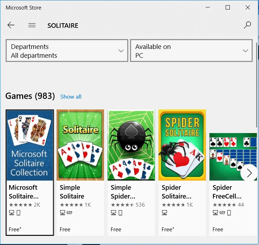Select the Spider FreeCell... title text
The width and height of the screenshot is (259, 245).
[x=227, y=192]
